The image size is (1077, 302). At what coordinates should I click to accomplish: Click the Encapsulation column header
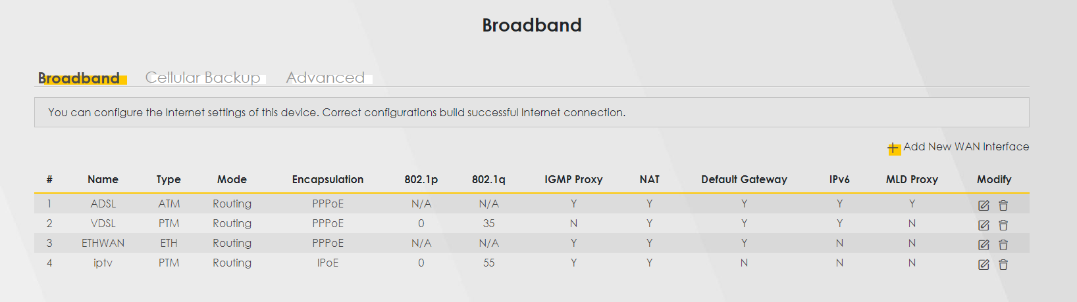(328, 179)
